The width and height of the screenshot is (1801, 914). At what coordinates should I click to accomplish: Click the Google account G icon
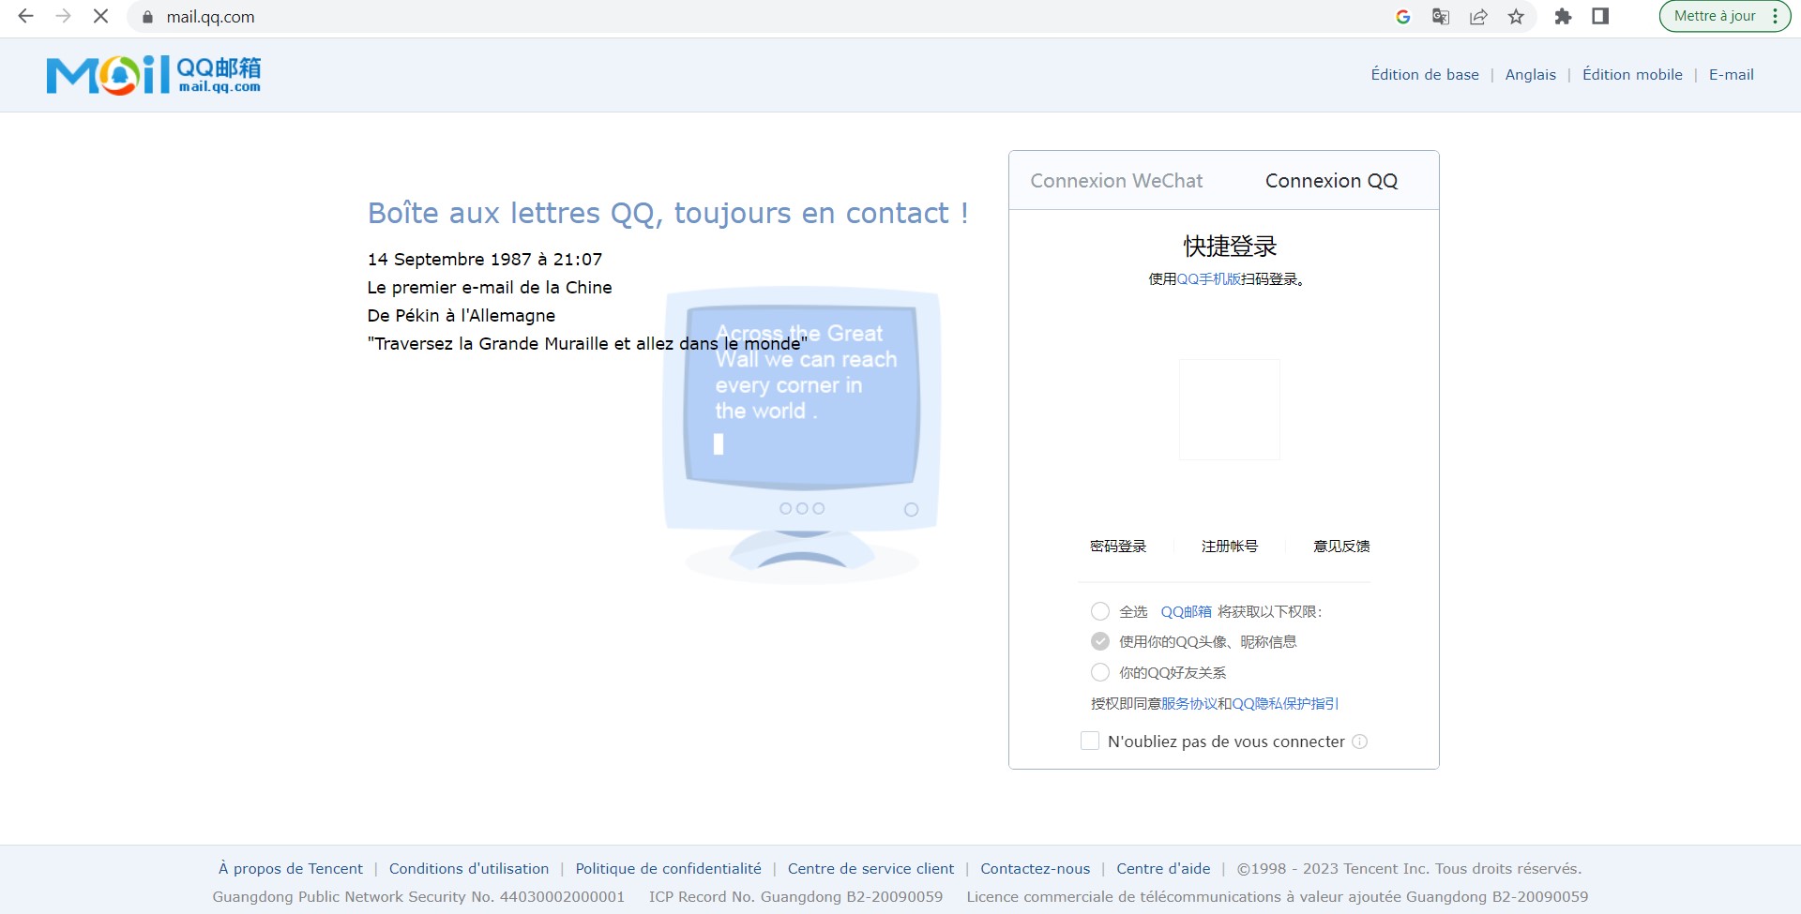pyautogui.click(x=1403, y=16)
